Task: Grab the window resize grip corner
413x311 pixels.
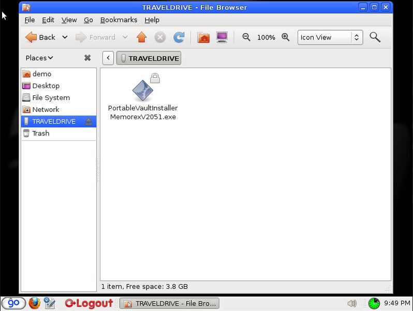Action: tap(388, 288)
